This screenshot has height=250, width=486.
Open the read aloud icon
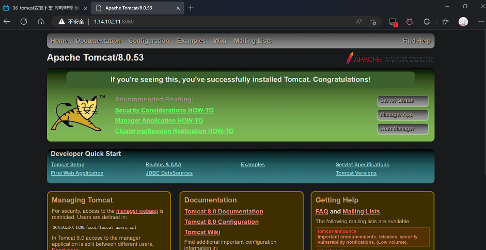pos(358,22)
